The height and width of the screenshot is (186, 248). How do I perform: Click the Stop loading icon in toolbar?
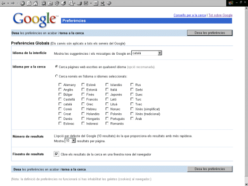(x=23, y=3)
